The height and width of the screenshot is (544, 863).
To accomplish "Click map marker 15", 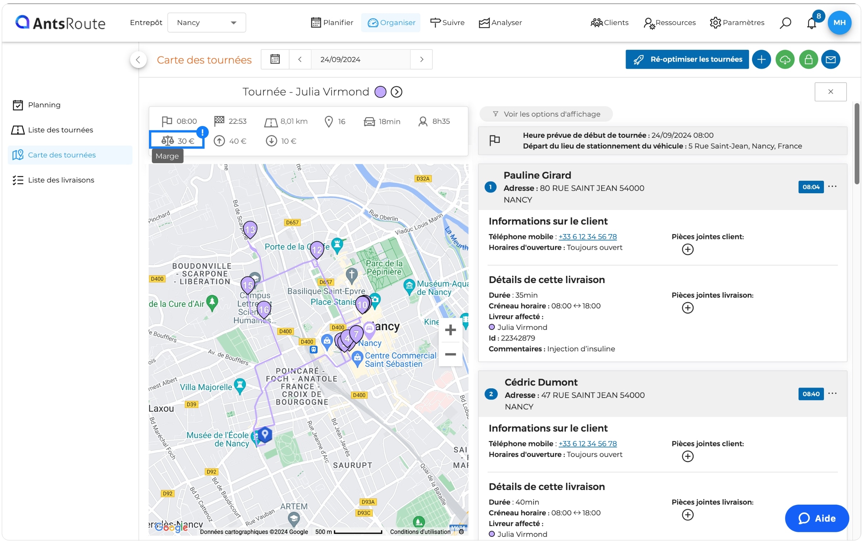I will [x=248, y=286].
